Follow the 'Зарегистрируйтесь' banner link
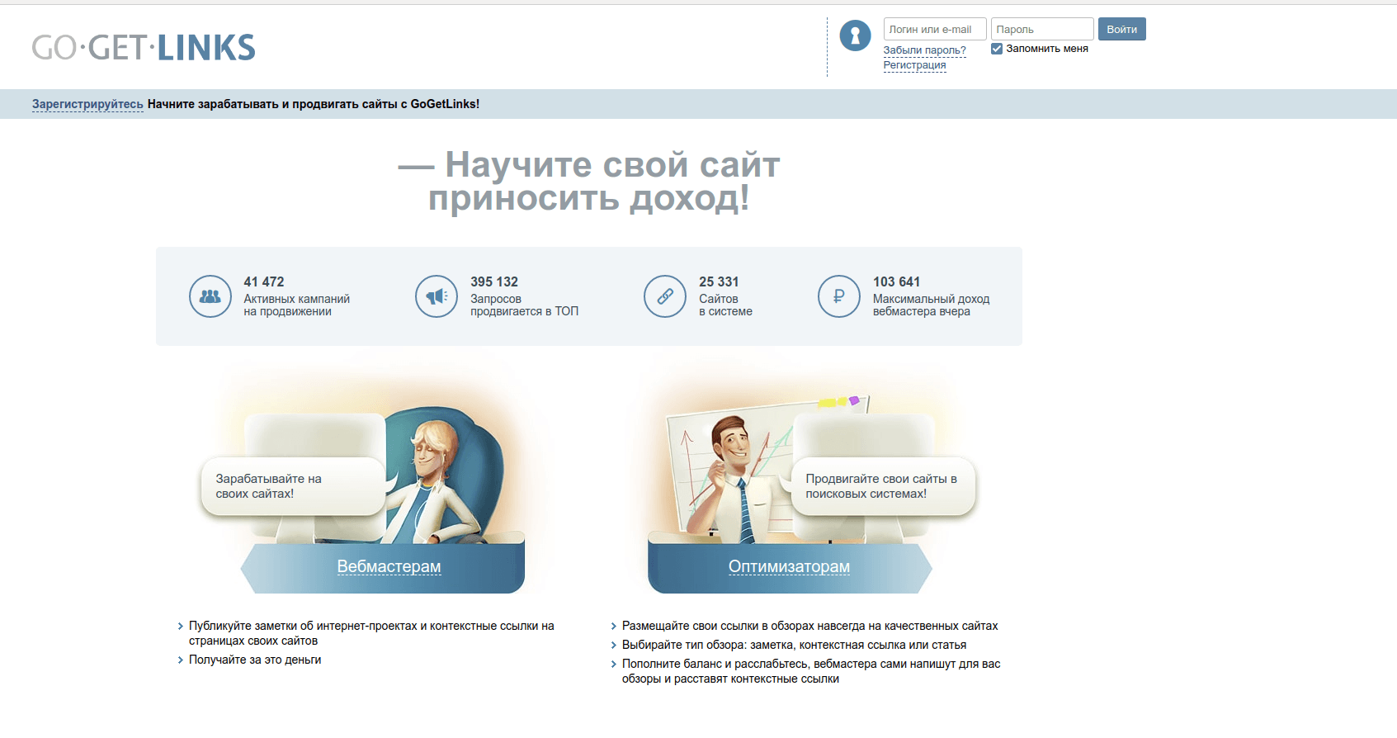Image resolution: width=1397 pixels, height=738 pixels. tap(87, 104)
